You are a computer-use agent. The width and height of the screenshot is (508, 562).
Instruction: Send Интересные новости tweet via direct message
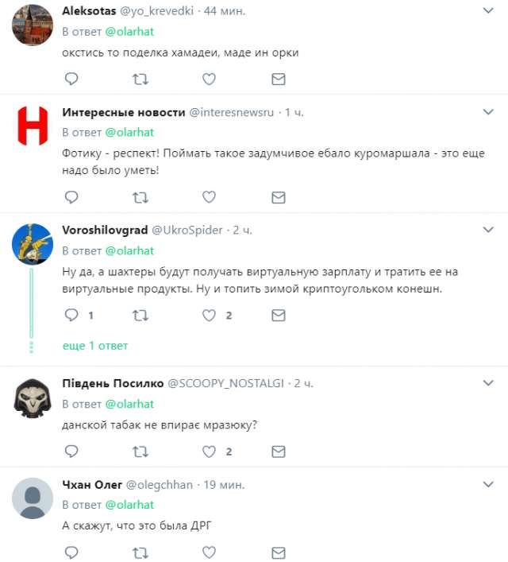click(279, 196)
